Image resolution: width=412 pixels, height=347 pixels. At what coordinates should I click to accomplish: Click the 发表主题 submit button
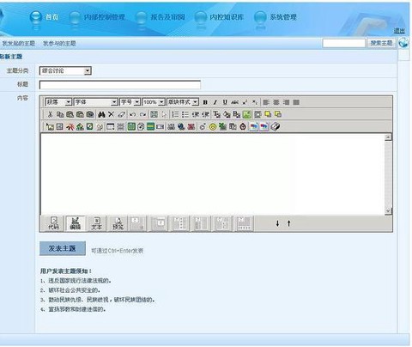click(x=63, y=248)
